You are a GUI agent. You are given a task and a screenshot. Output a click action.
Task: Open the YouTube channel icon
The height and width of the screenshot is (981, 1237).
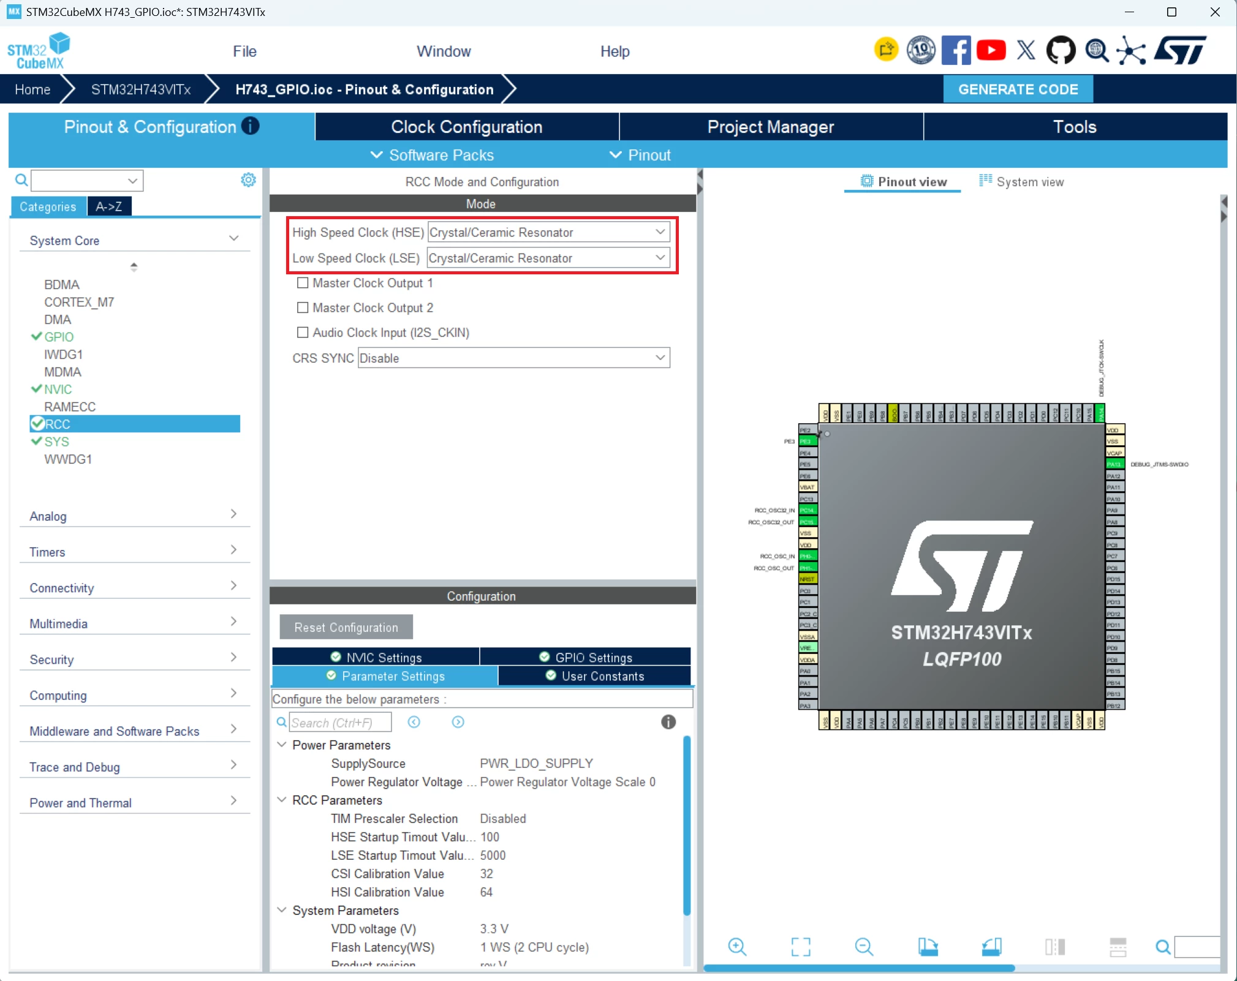pos(991,50)
